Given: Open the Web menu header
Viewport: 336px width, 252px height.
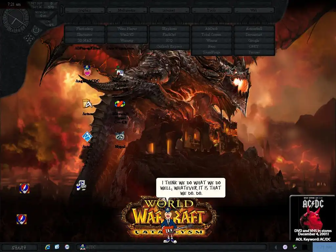Looking at the screenshot, I should pyautogui.click(x=254, y=10).
